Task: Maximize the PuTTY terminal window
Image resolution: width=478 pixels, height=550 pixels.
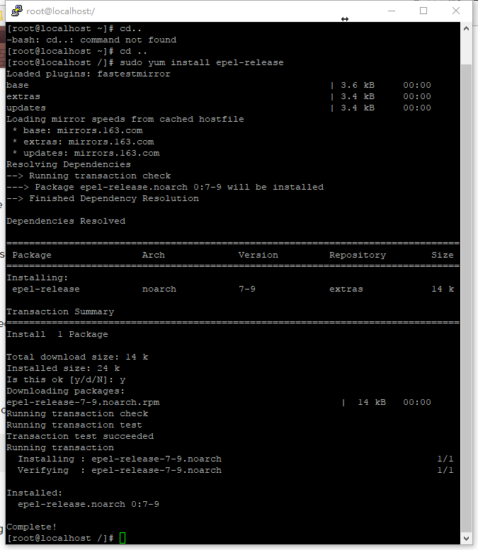Action: click(423, 11)
